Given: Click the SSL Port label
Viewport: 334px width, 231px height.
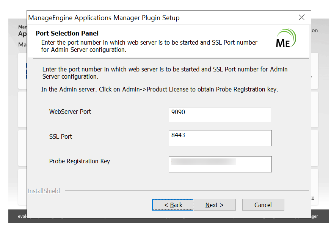Looking at the screenshot, I should [x=61, y=136].
